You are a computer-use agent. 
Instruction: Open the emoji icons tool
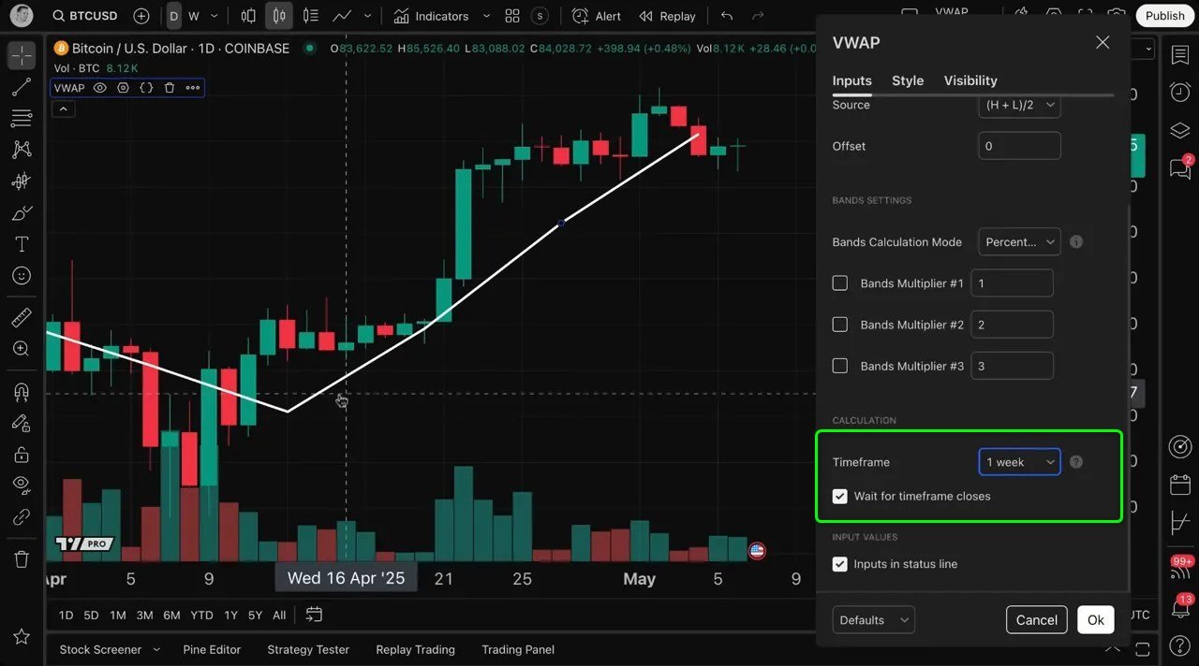pos(22,276)
